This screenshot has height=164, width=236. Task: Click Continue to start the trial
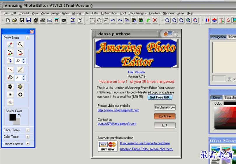point(165,116)
